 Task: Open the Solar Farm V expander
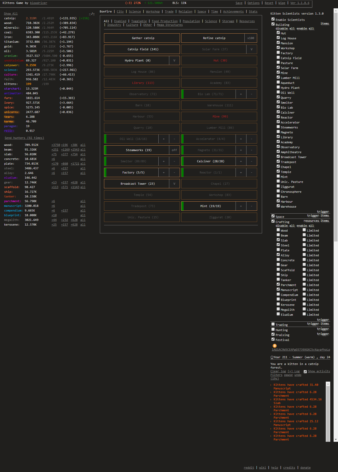[x=251, y=49]
